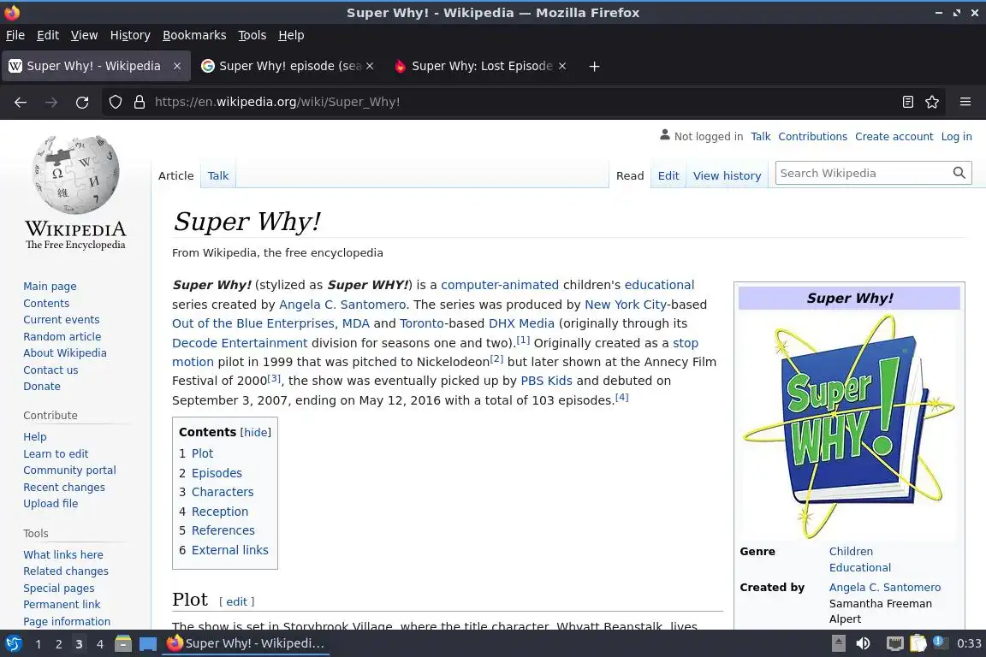Viewport: 986px width, 657px height.
Task: Click the padlock site security icon
Action: (140, 102)
